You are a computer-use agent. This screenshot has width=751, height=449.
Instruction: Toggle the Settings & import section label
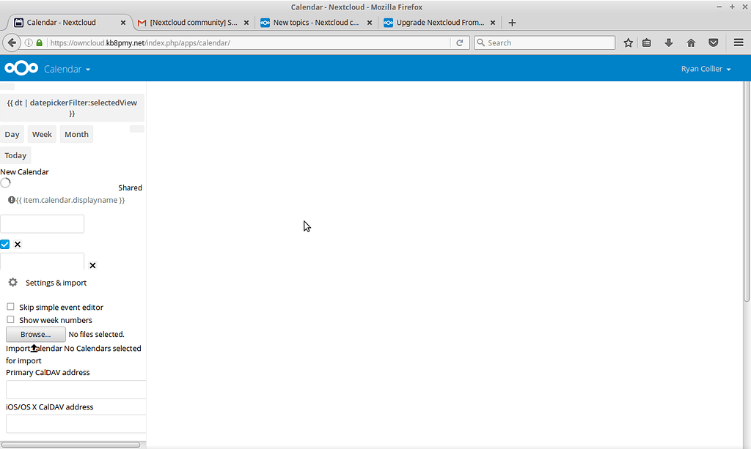point(56,283)
